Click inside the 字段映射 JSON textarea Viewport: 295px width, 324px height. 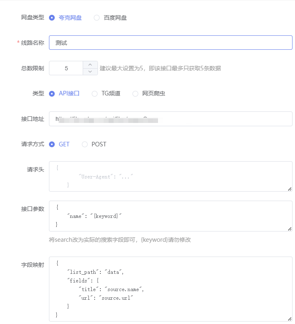click(x=170, y=289)
